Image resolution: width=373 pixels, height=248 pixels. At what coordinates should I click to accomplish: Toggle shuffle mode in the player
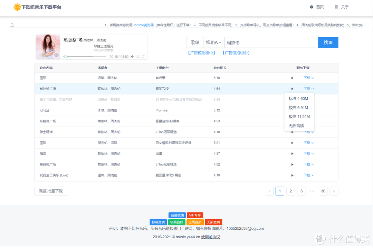[138, 57]
